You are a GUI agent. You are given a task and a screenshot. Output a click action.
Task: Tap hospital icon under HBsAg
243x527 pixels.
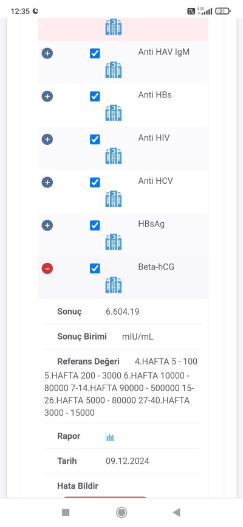point(114,242)
